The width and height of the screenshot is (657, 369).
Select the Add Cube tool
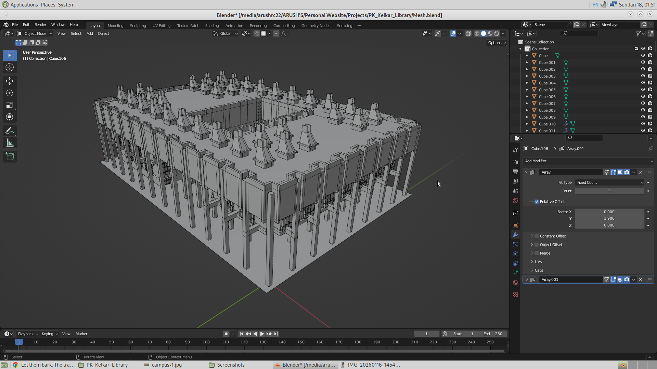[10, 156]
